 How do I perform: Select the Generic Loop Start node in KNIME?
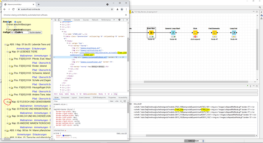click(x=173, y=32)
